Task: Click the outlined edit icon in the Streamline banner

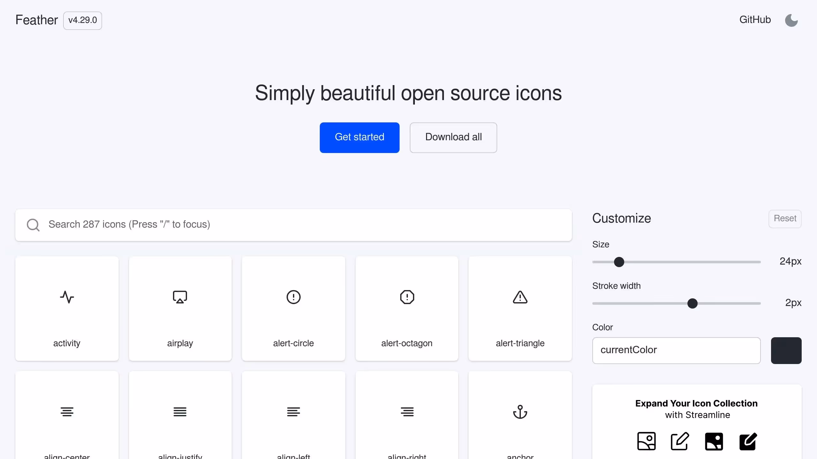Action: point(680,441)
